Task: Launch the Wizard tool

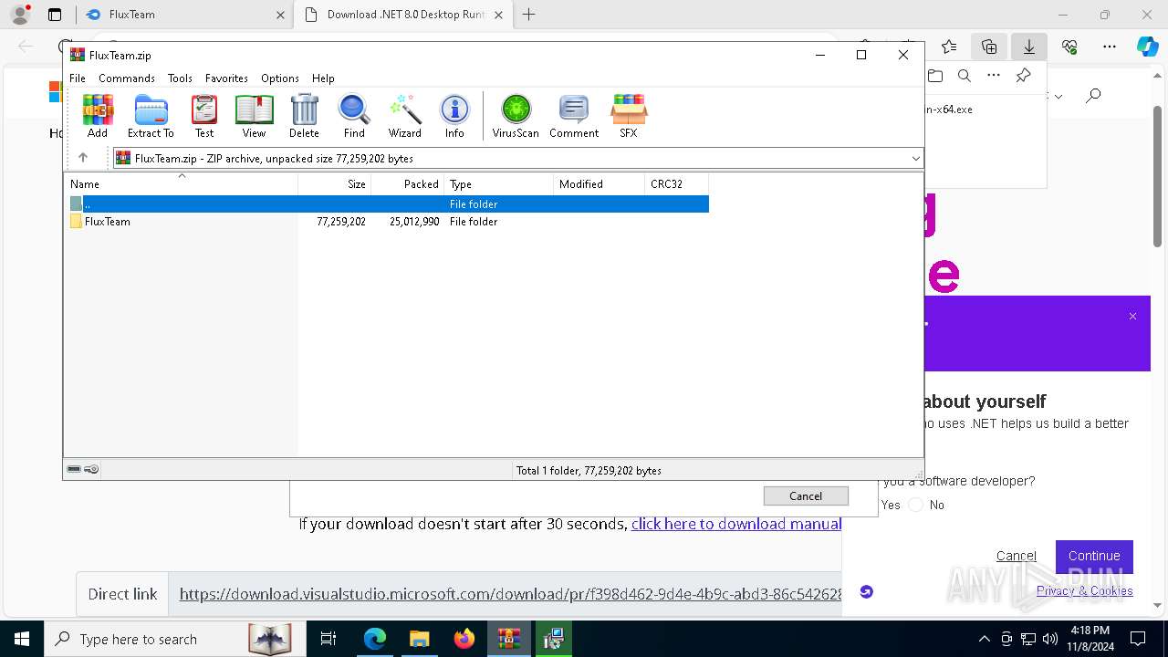Action: click(x=404, y=116)
